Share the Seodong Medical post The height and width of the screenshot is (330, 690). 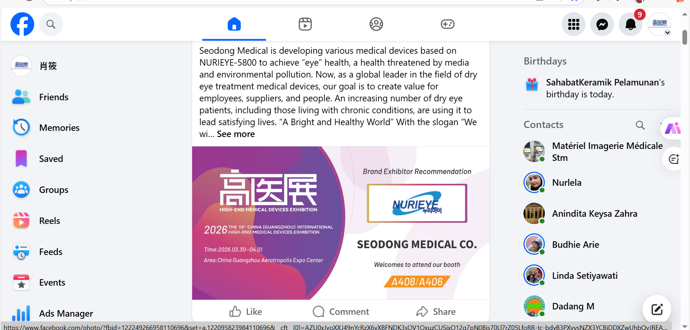pyautogui.click(x=436, y=312)
